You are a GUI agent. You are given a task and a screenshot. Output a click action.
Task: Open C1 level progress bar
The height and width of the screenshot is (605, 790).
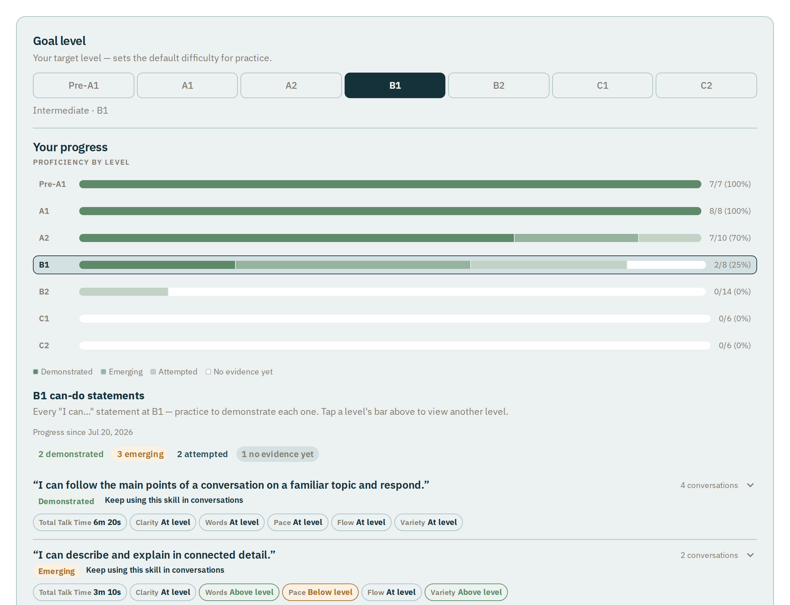click(x=395, y=319)
